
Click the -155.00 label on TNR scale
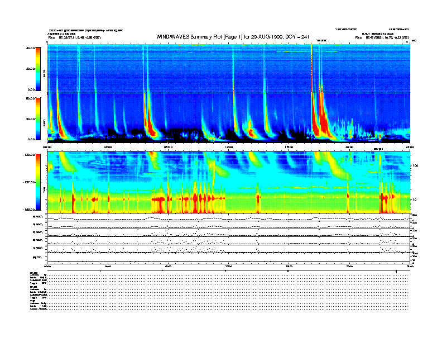pos(29,210)
